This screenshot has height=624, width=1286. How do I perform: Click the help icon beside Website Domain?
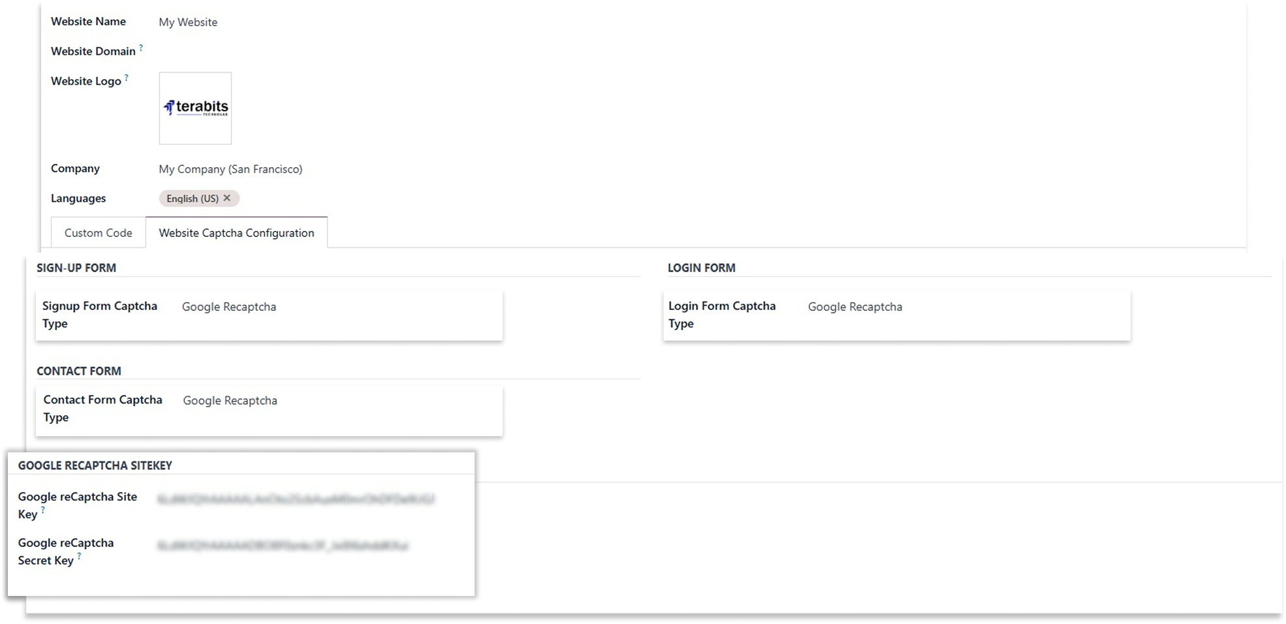click(x=141, y=48)
